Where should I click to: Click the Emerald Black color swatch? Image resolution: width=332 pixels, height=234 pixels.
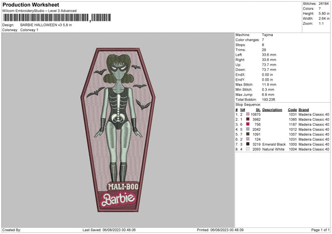click(247, 144)
